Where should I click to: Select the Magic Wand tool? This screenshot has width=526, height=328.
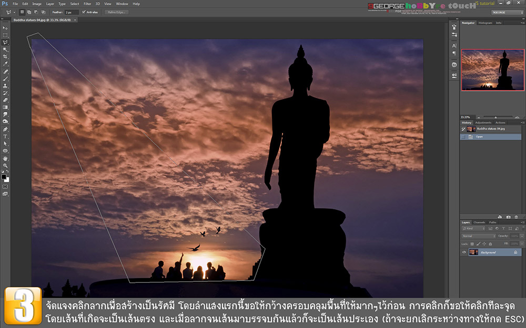[x=5, y=49]
